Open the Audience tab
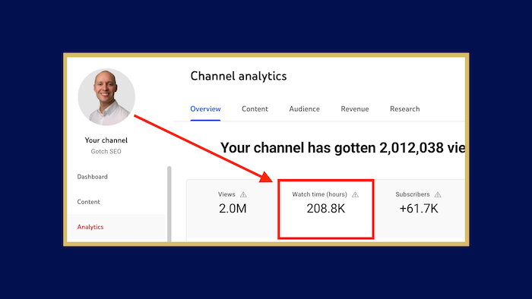Viewport: 532px width, 299px height. (304, 109)
